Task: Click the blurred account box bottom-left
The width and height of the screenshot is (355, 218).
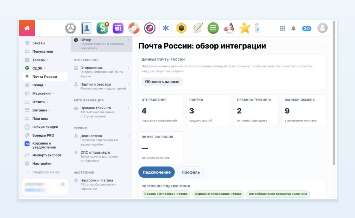Action: click(x=45, y=187)
